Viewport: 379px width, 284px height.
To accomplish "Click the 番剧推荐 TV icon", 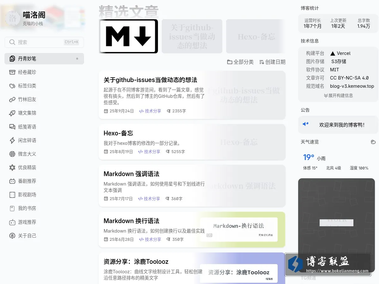I will [x=12, y=181].
